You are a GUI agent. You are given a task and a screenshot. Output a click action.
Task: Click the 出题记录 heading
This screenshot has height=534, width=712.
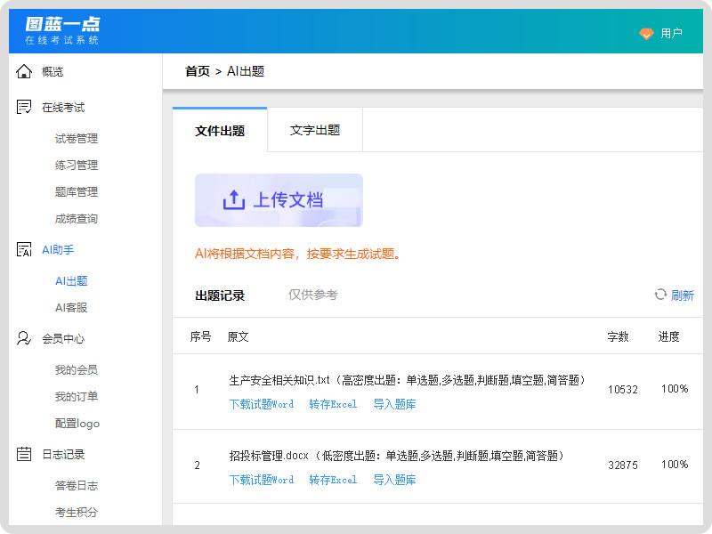220,295
